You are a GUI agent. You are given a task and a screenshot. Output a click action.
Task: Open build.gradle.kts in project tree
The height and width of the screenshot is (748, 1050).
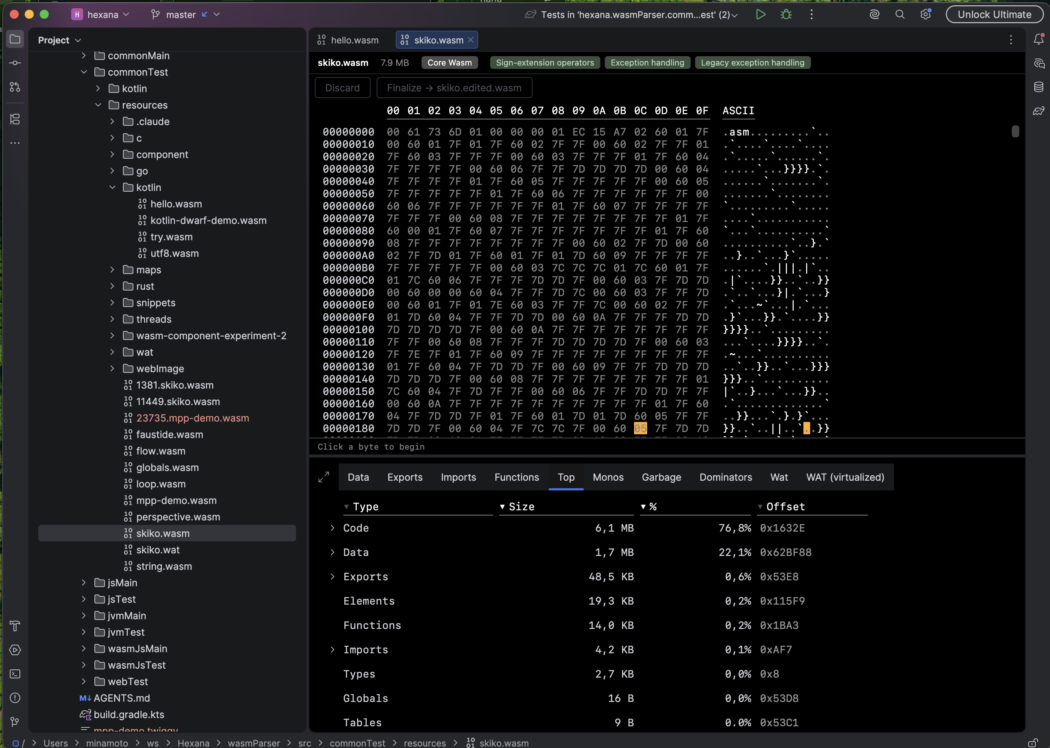tap(129, 714)
